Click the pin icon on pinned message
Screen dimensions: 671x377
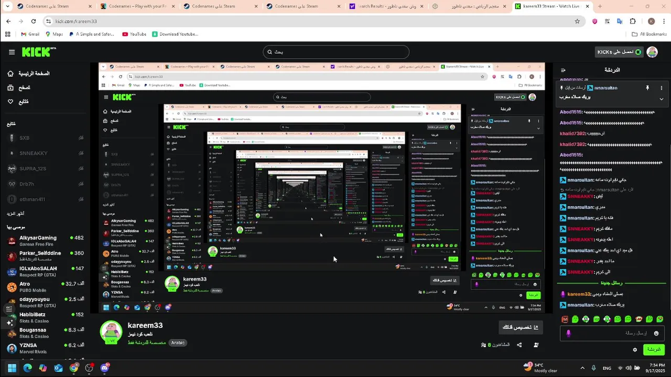[647, 88]
